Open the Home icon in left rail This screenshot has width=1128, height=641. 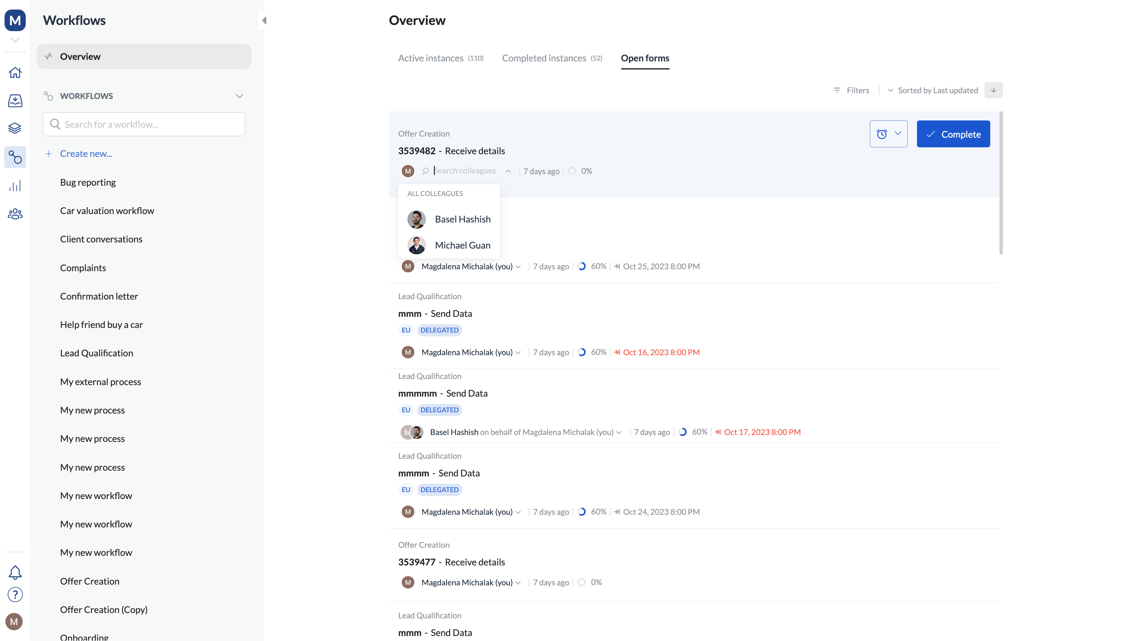(15, 73)
